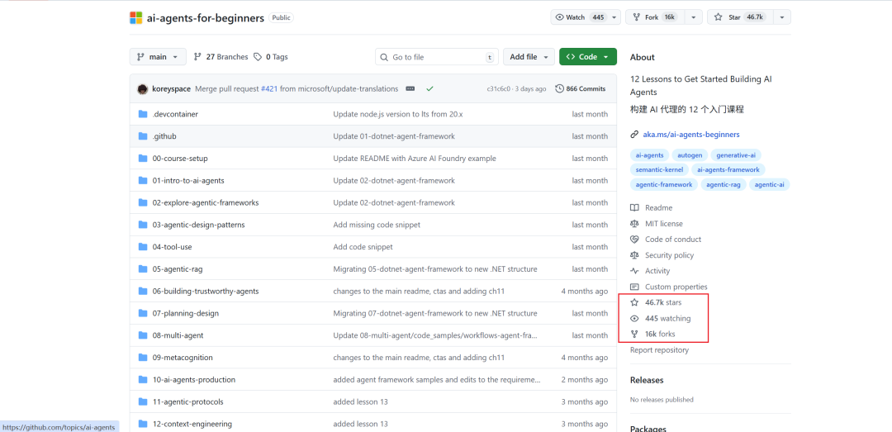The height and width of the screenshot is (432, 892).
Task: Open pull request #421 link
Action: click(269, 88)
